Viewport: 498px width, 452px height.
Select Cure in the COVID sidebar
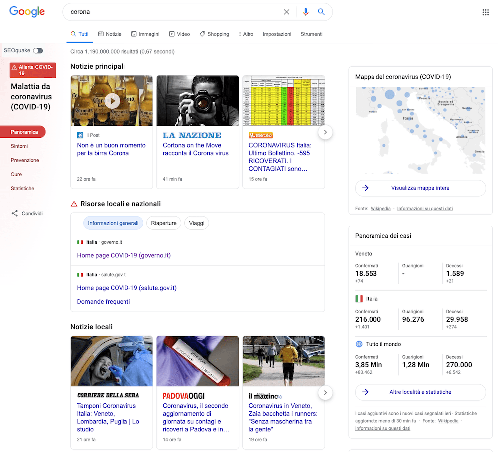coord(16,174)
